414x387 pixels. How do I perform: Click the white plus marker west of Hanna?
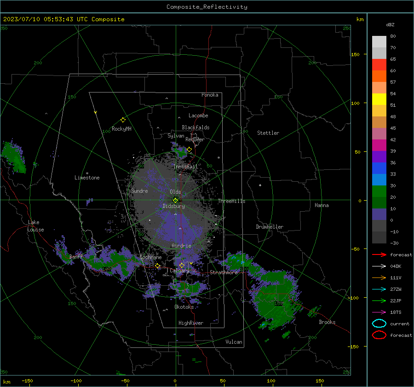pos(260,185)
